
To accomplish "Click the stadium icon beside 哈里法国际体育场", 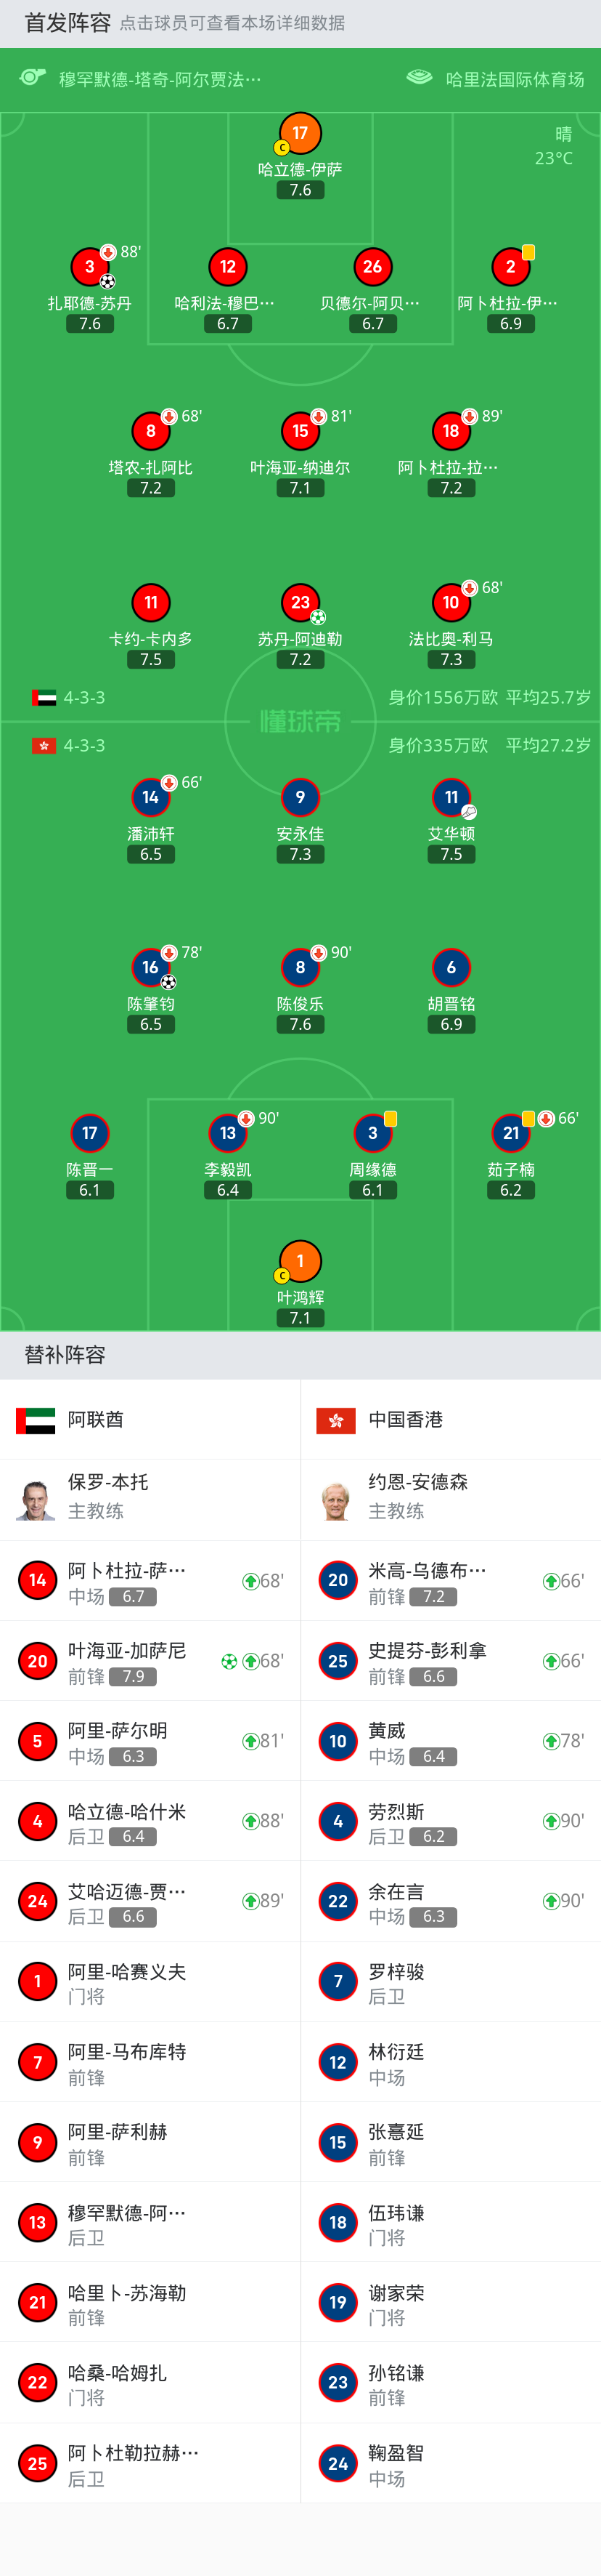I will 420,78.
